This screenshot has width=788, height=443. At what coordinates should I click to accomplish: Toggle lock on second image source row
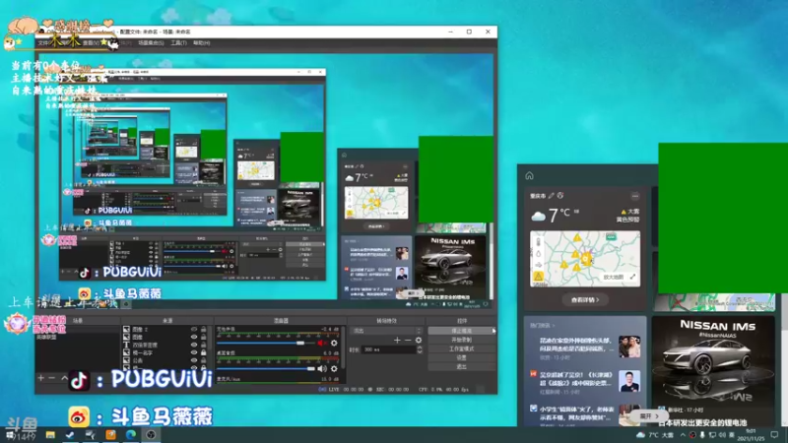pos(204,337)
